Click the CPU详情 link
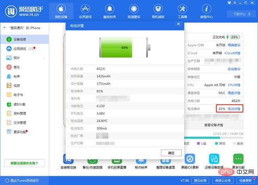 (x=234, y=85)
